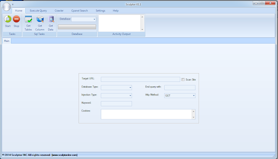Enable the Scan Site checkbox
Viewport: 278px width, 159px height.
coord(183,79)
